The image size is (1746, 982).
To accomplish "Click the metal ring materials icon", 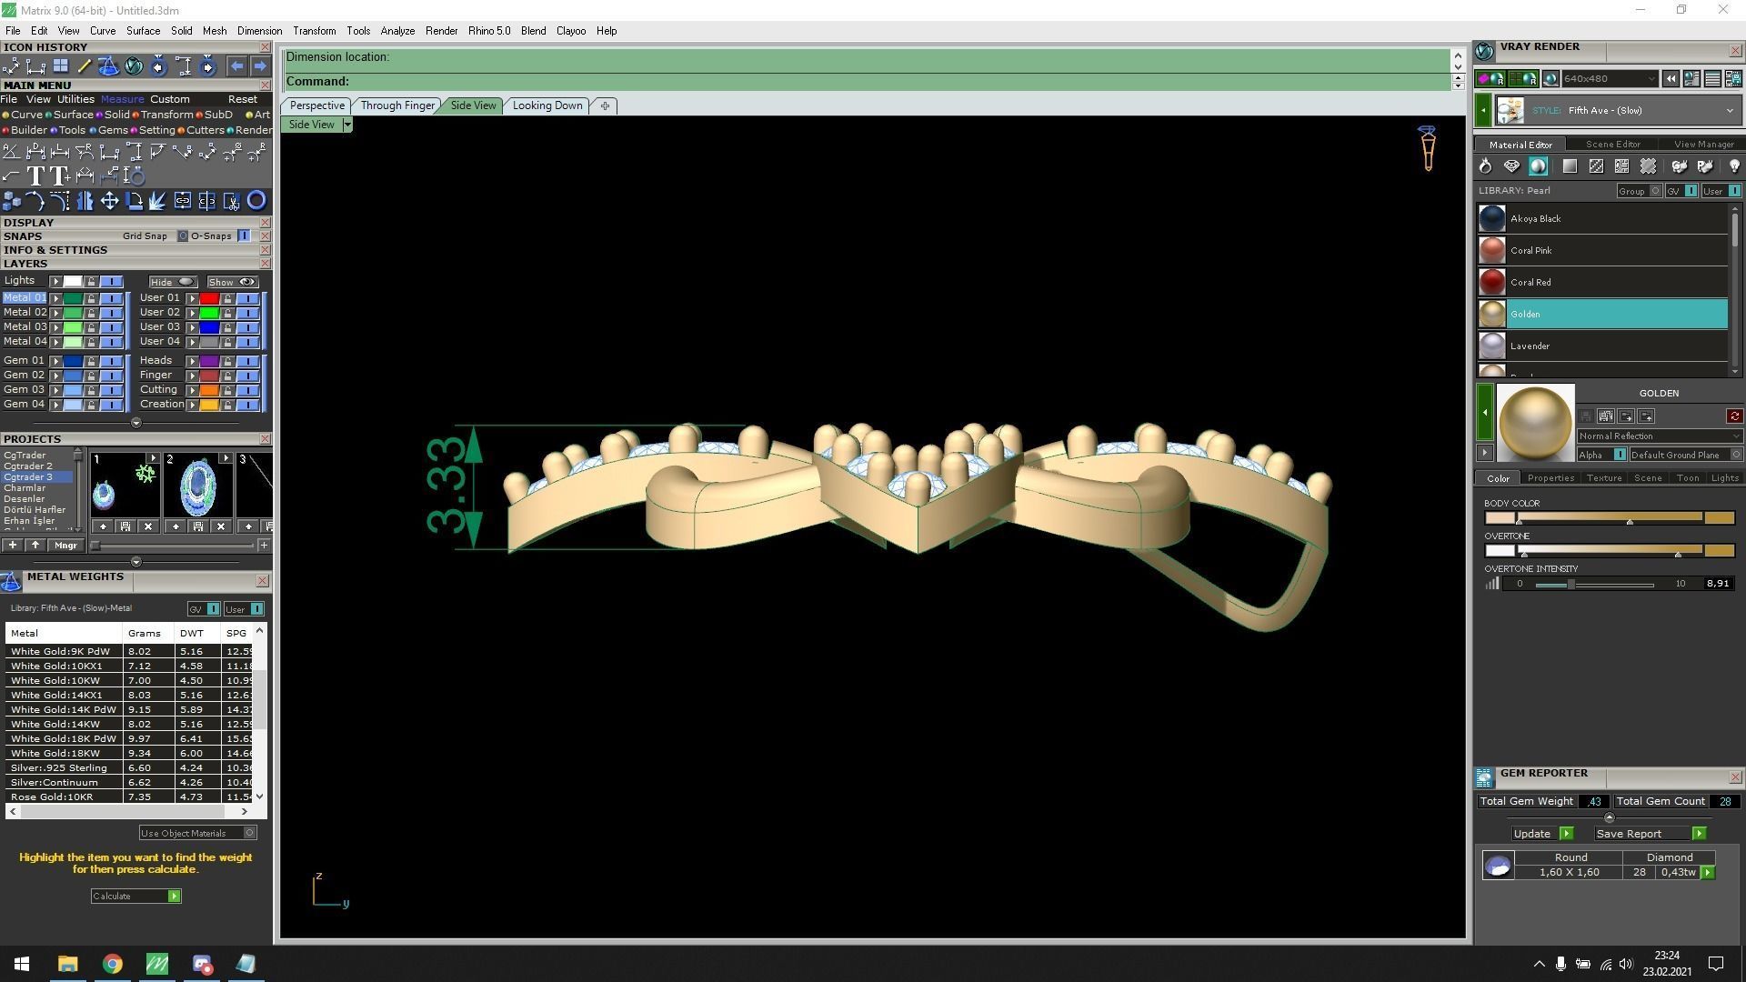I will click(1485, 166).
